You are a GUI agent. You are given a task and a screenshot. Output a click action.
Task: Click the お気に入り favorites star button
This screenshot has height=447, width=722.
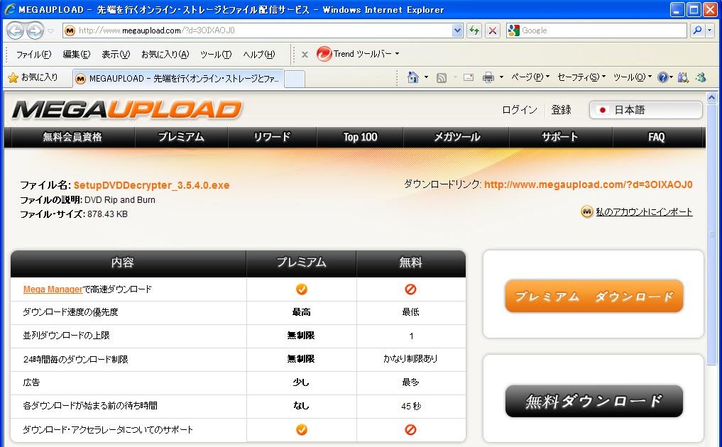coord(33,77)
